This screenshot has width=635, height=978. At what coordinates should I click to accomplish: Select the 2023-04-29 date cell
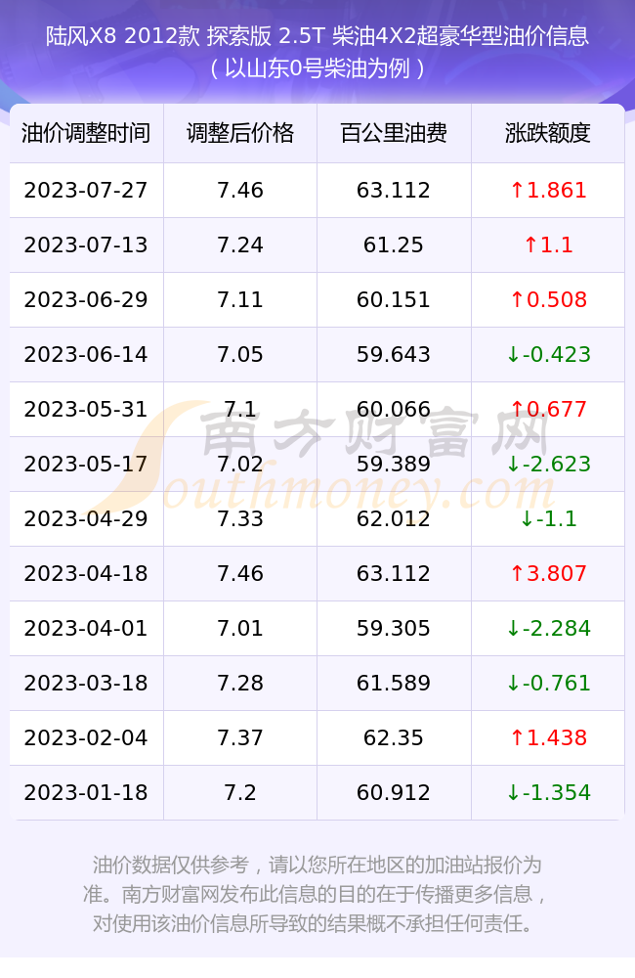pos(86,518)
